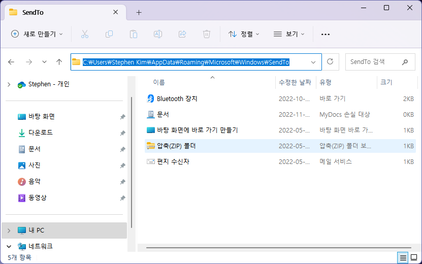422x264 pixels.
Task: Close the SendTo tab
Action: point(115,12)
